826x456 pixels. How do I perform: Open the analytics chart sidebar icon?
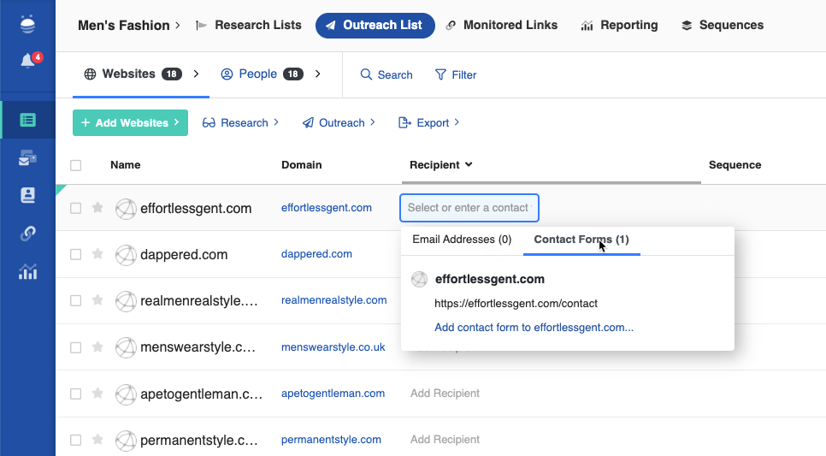coord(28,272)
